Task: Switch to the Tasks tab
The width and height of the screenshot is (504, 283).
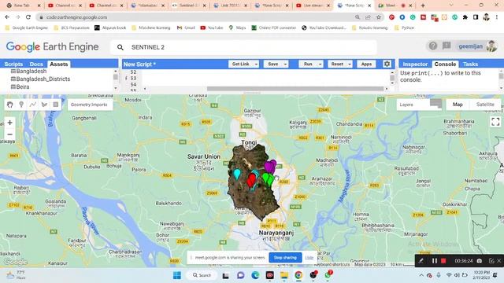Action: (x=471, y=64)
